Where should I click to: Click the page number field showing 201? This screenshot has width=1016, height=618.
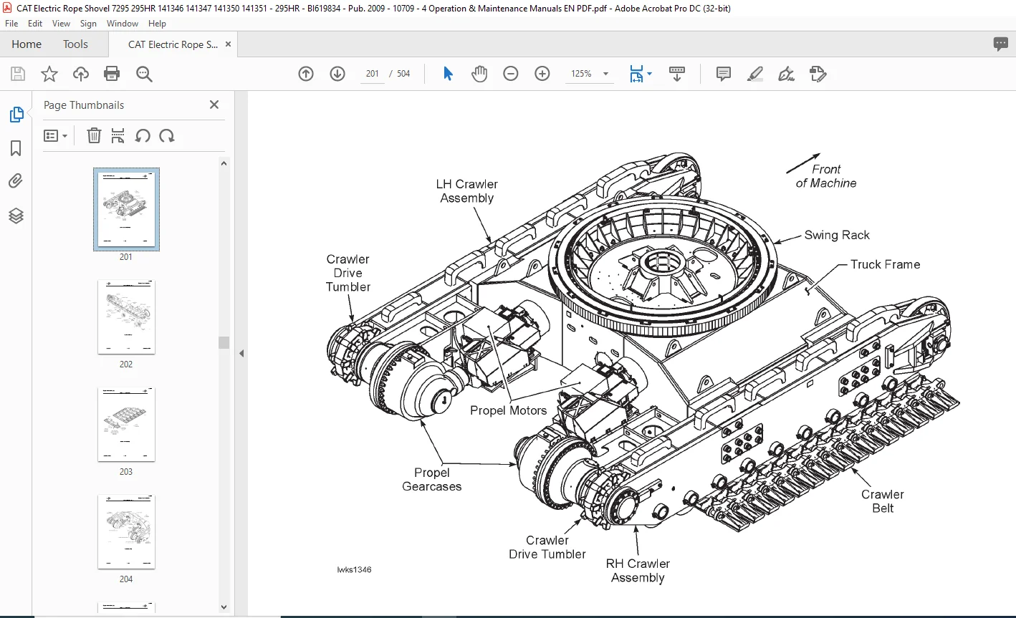372,74
